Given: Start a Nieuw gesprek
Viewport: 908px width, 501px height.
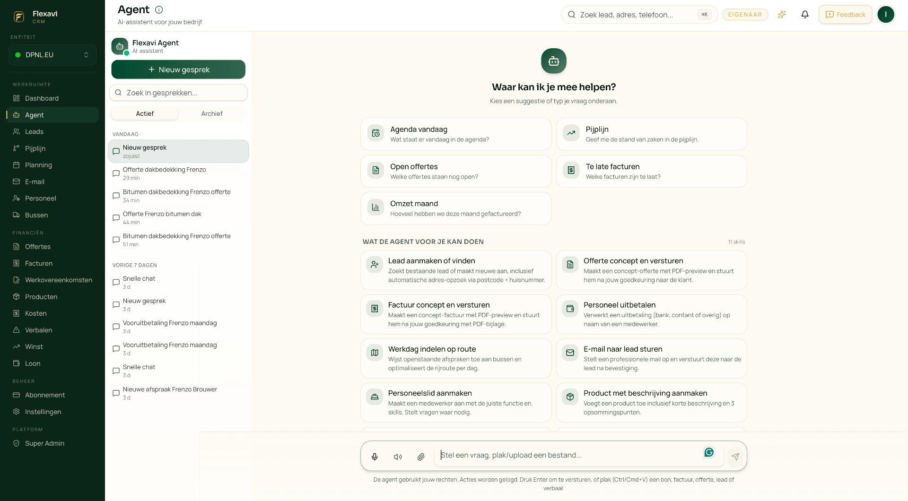Looking at the screenshot, I should [178, 69].
